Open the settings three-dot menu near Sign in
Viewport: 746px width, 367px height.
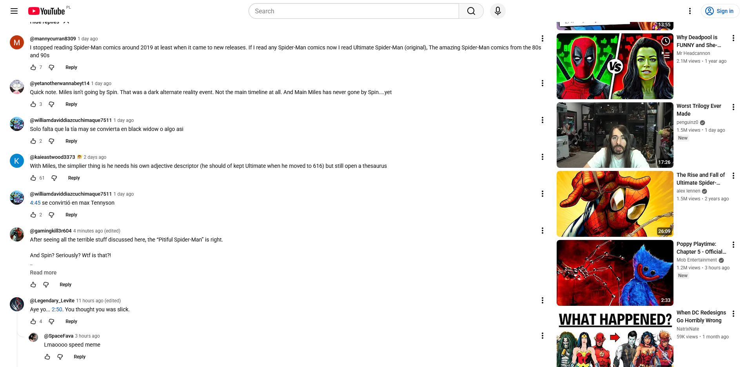tap(690, 11)
